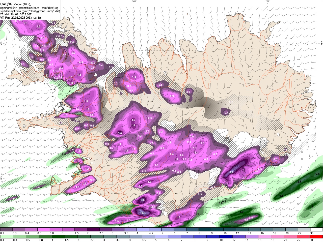323x242 pixels.
Task: Click the UWC/IG title text
Action: [x=6, y=4]
